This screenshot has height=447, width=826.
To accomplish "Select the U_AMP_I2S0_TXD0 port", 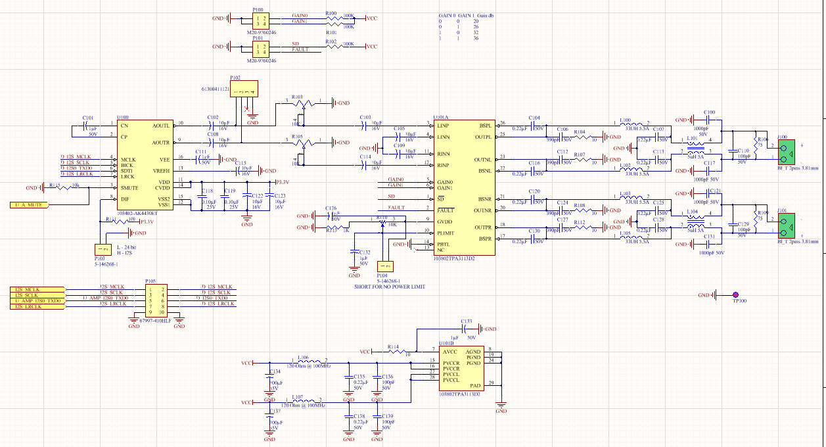I will pos(38,300).
